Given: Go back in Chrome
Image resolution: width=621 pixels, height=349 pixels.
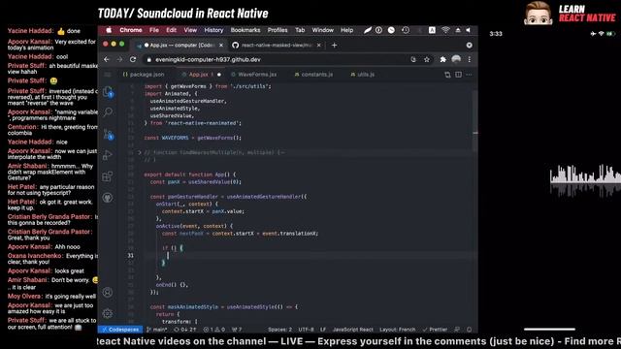Looking at the screenshot, I should click(x=107, y=59).
